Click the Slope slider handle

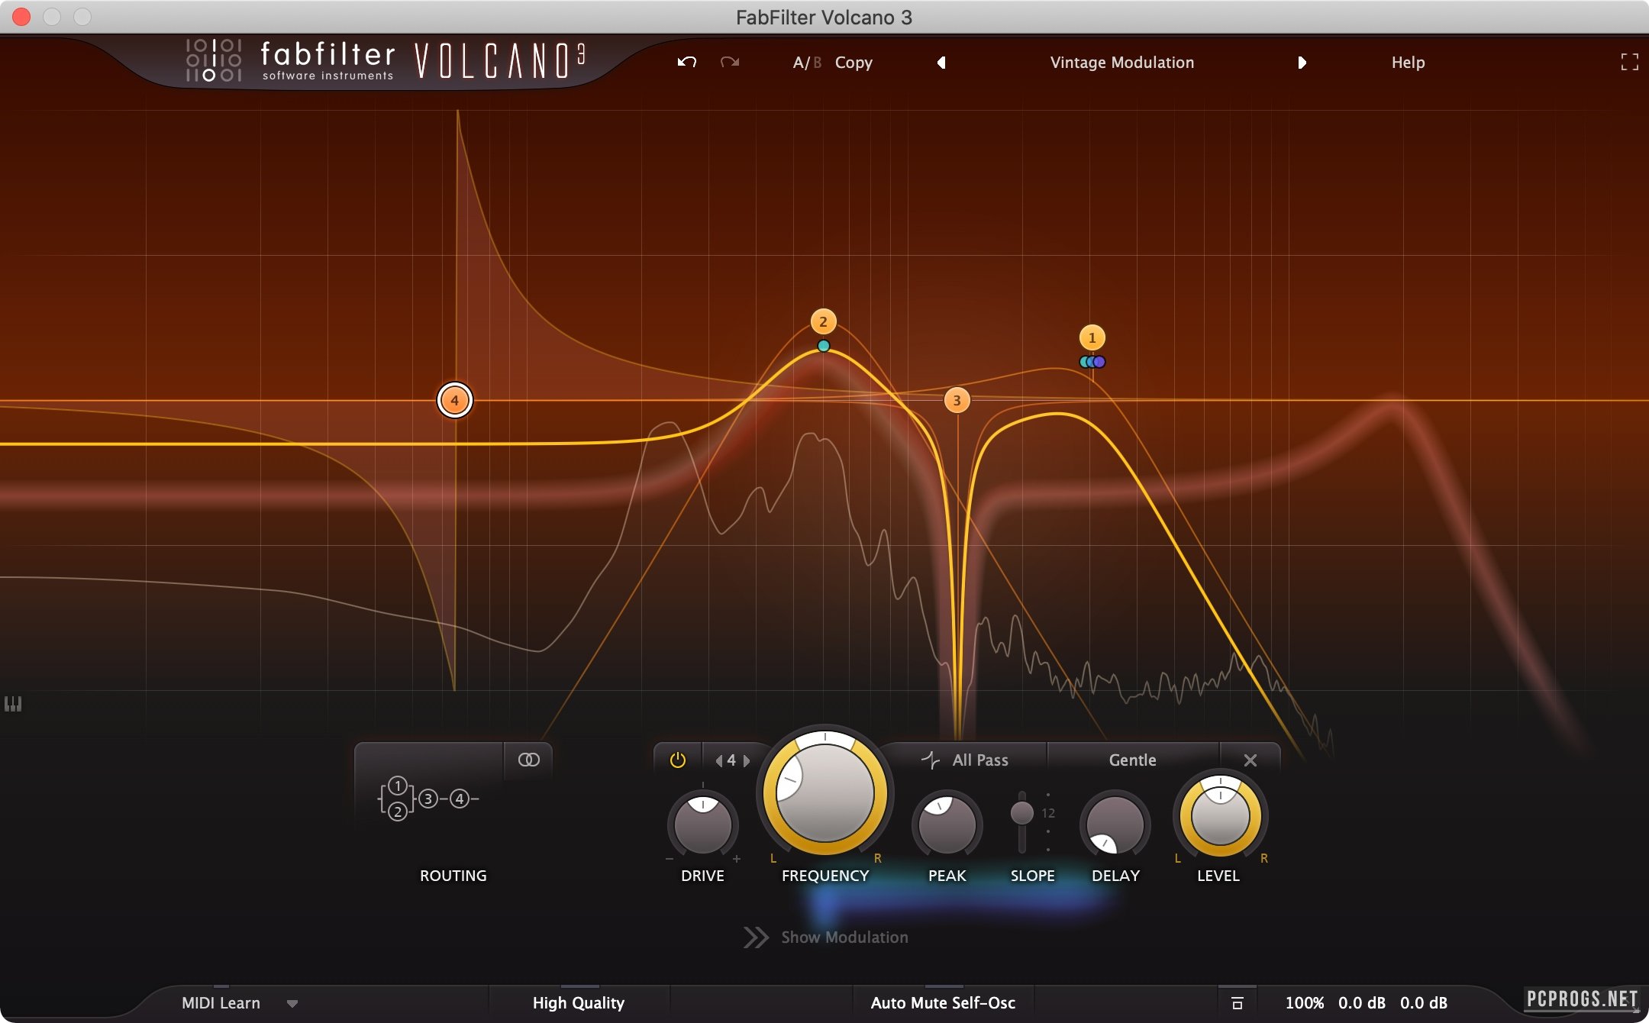(x=1021, y=813)
